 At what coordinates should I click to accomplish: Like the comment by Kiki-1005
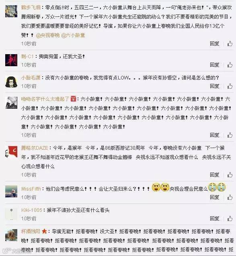pos(230,218)
